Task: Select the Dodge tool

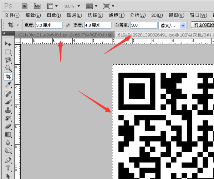Action: pos(8,150)
